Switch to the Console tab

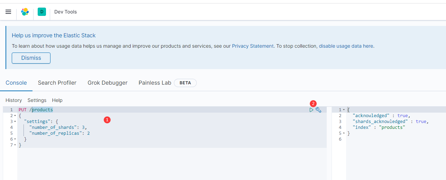pyautogui.click(x=16, y=83)
